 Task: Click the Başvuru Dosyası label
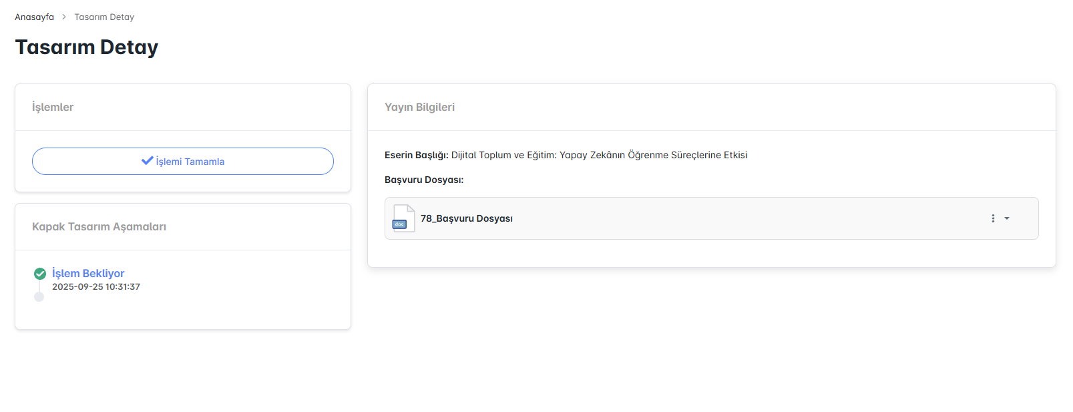pyautogui.click(x=424, y=180)
